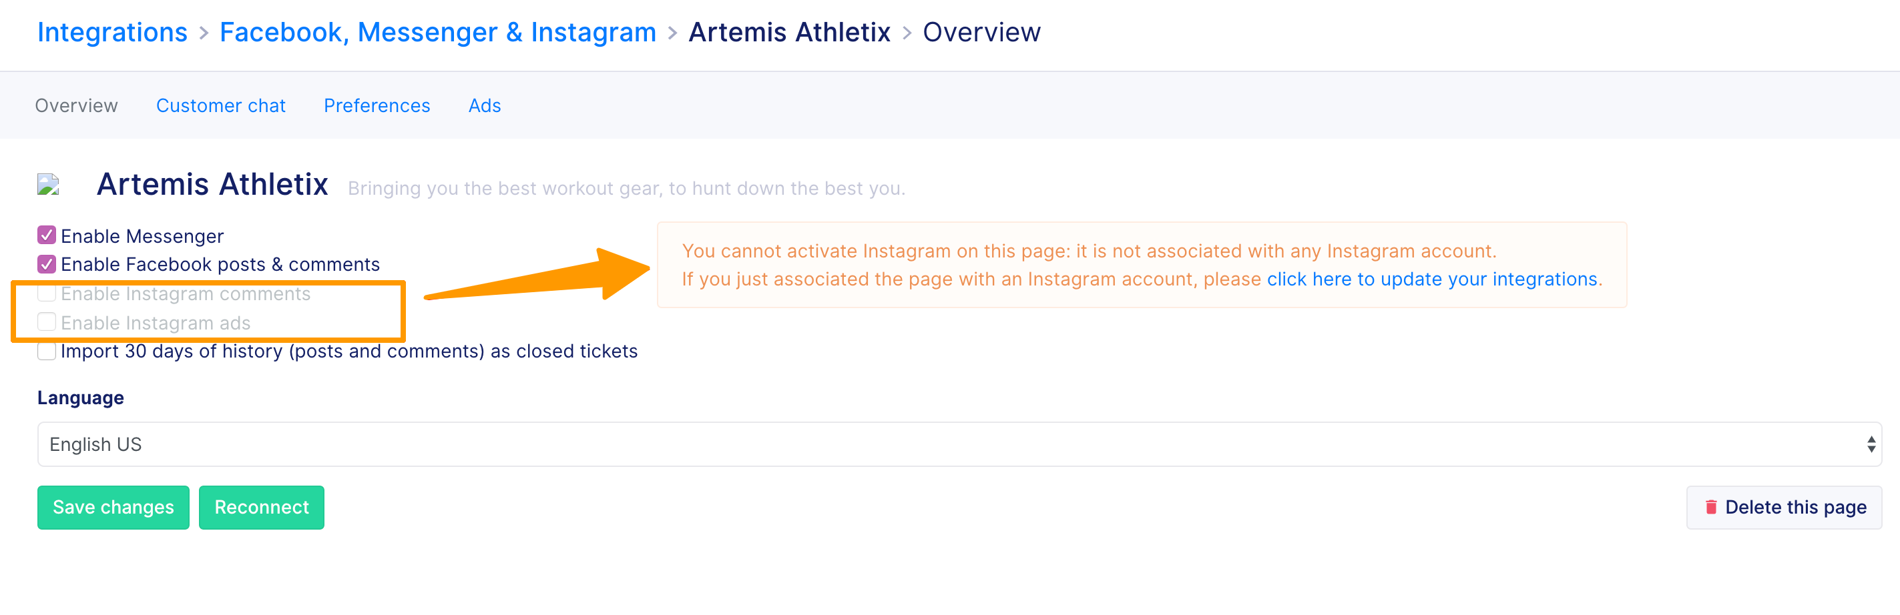This screenshot has height=615, width=1900.
Task: Click the Language dropdown arrows
Action: (1871, 444)
